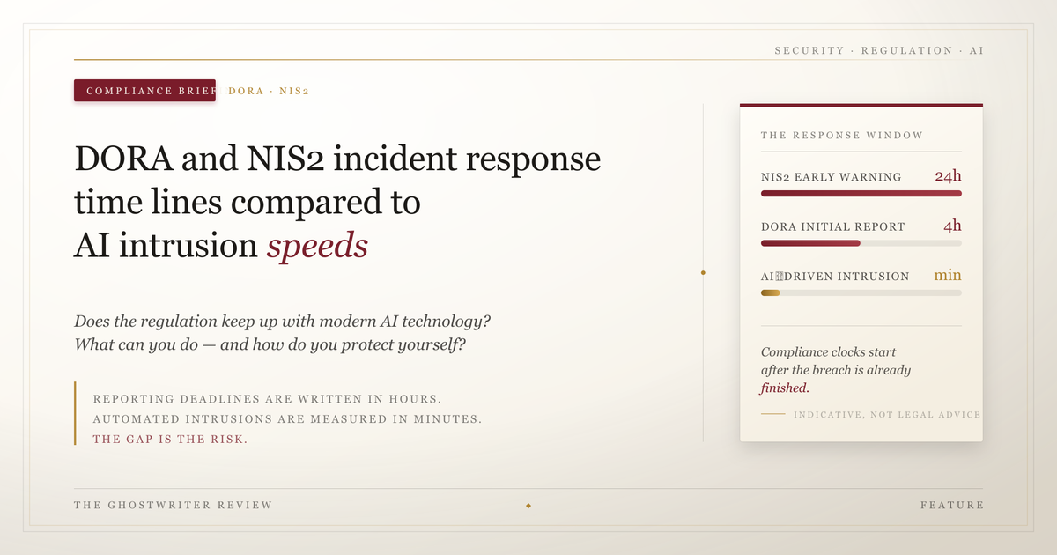The height and width of the screenshot is (555, 1057).
Task: Click the 24h value
Action: (x=948, y=176)
